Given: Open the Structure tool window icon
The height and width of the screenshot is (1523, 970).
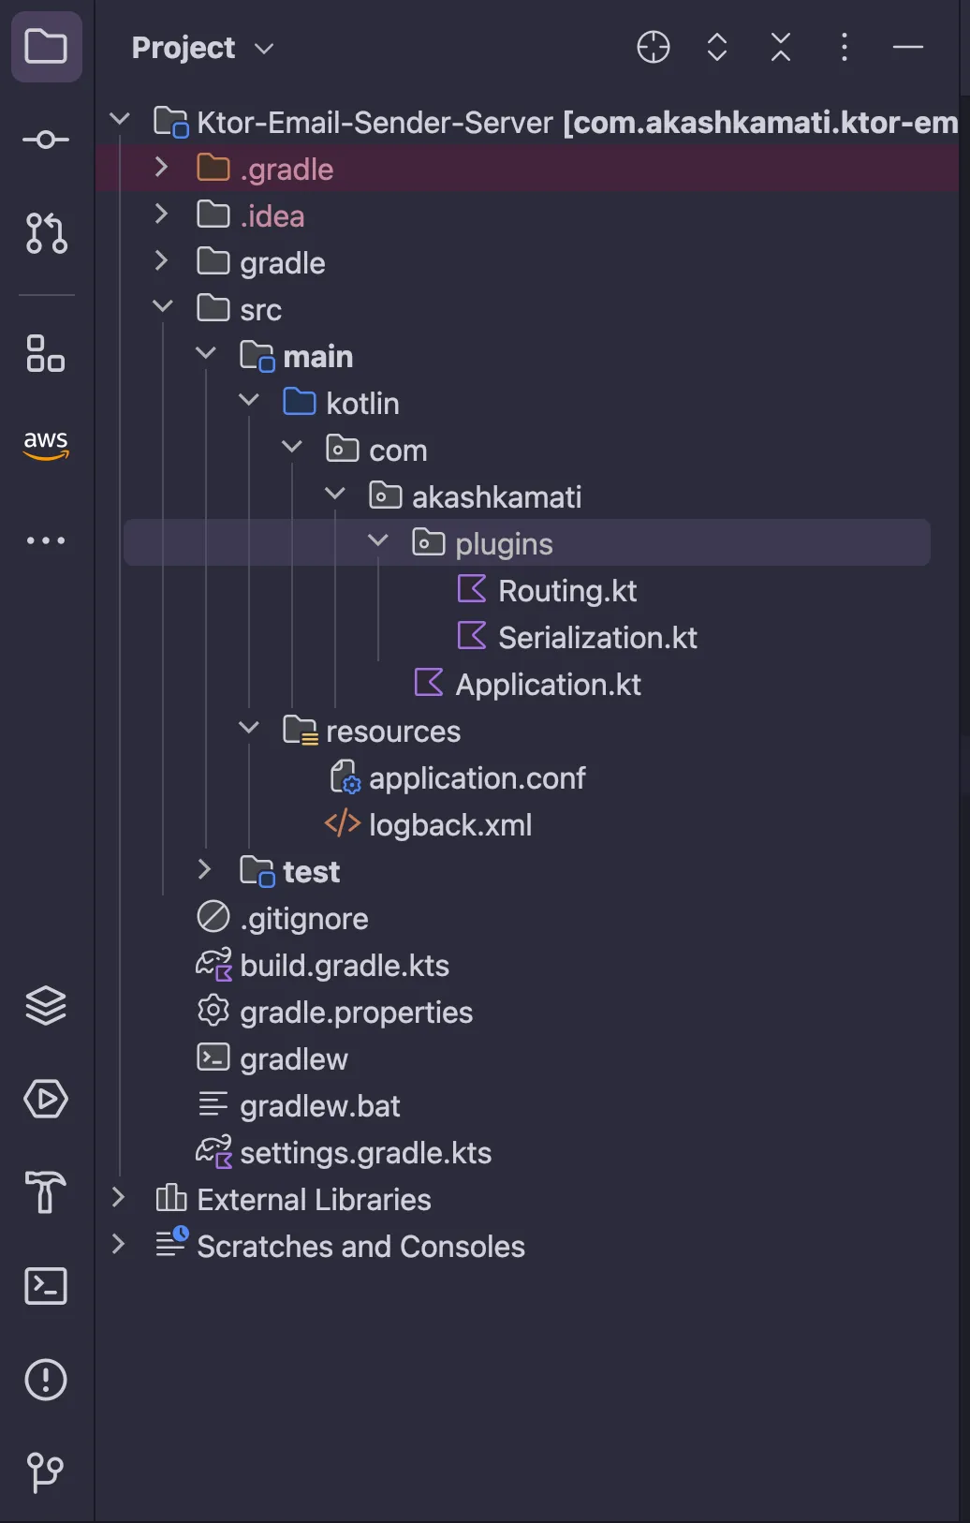Looking at the screenshot, I should click(46, 353).
